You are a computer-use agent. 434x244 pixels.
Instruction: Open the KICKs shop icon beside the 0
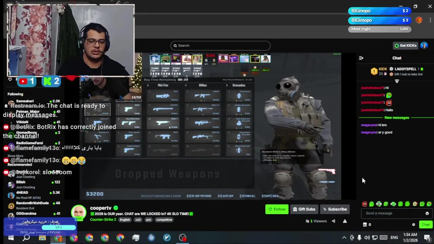tap(365, 224)
